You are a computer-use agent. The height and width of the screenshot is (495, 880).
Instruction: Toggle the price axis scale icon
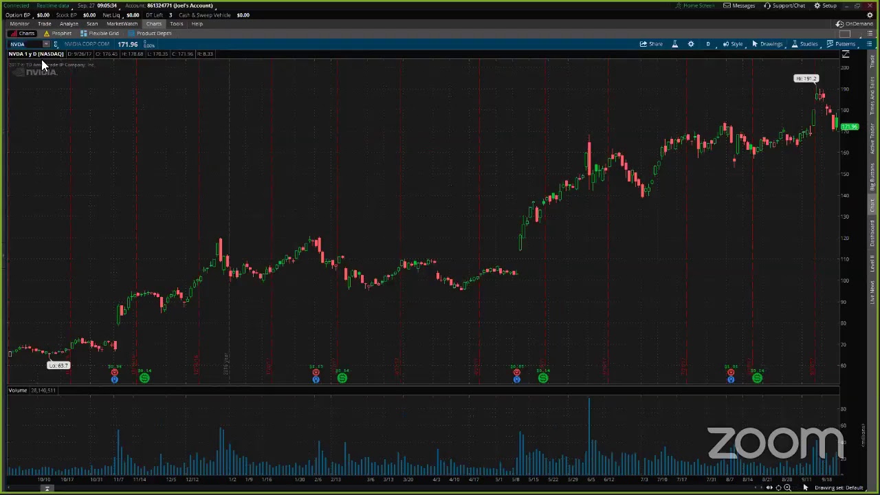point(846,55)
